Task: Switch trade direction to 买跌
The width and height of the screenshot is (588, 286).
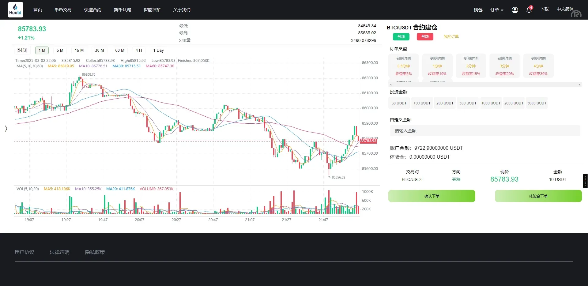Action: click(425, 36)
